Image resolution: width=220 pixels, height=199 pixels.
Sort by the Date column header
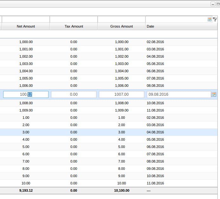[181, 26]
